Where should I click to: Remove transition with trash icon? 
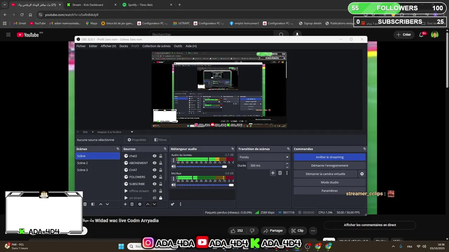click(x=280, y=173)
